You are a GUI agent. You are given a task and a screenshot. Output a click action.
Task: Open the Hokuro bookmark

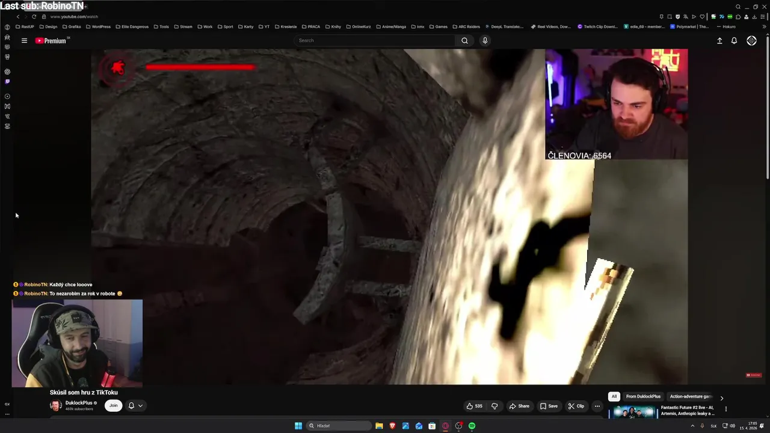click(725, 26)
